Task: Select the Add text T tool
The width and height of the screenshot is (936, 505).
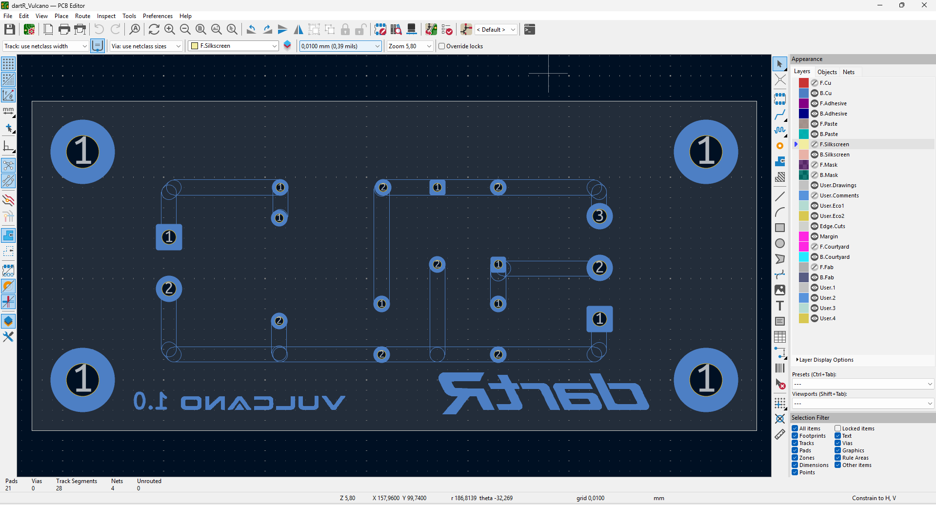Action: [x=779, y=306]
